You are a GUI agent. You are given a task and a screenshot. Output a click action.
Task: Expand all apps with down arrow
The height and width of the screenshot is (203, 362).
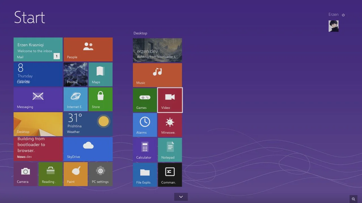[x=181, y=197]
